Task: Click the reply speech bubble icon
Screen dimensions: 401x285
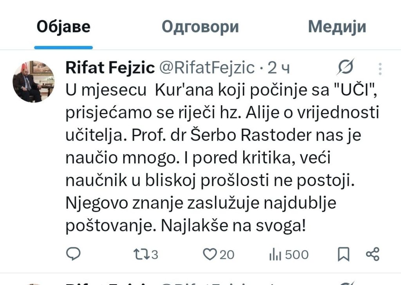Action: pos(73,255)
